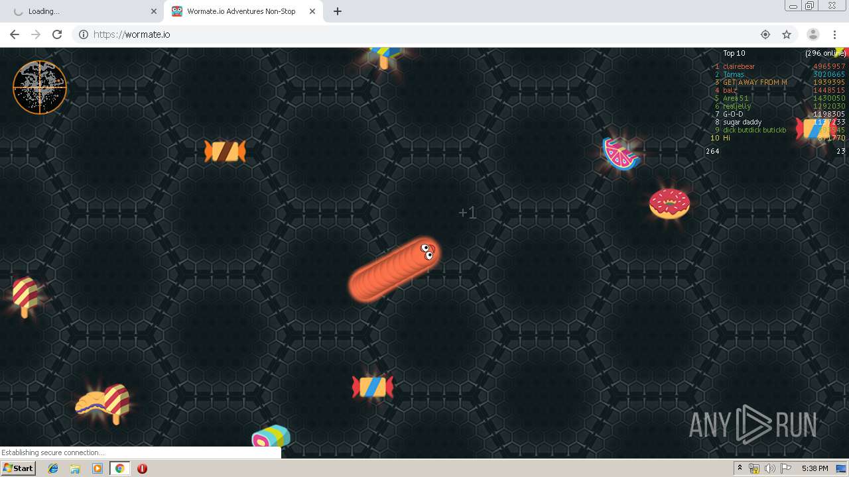Viewport: 849px width, 477px height.
Task: Open Action Center flag icon
Action: 786,468
